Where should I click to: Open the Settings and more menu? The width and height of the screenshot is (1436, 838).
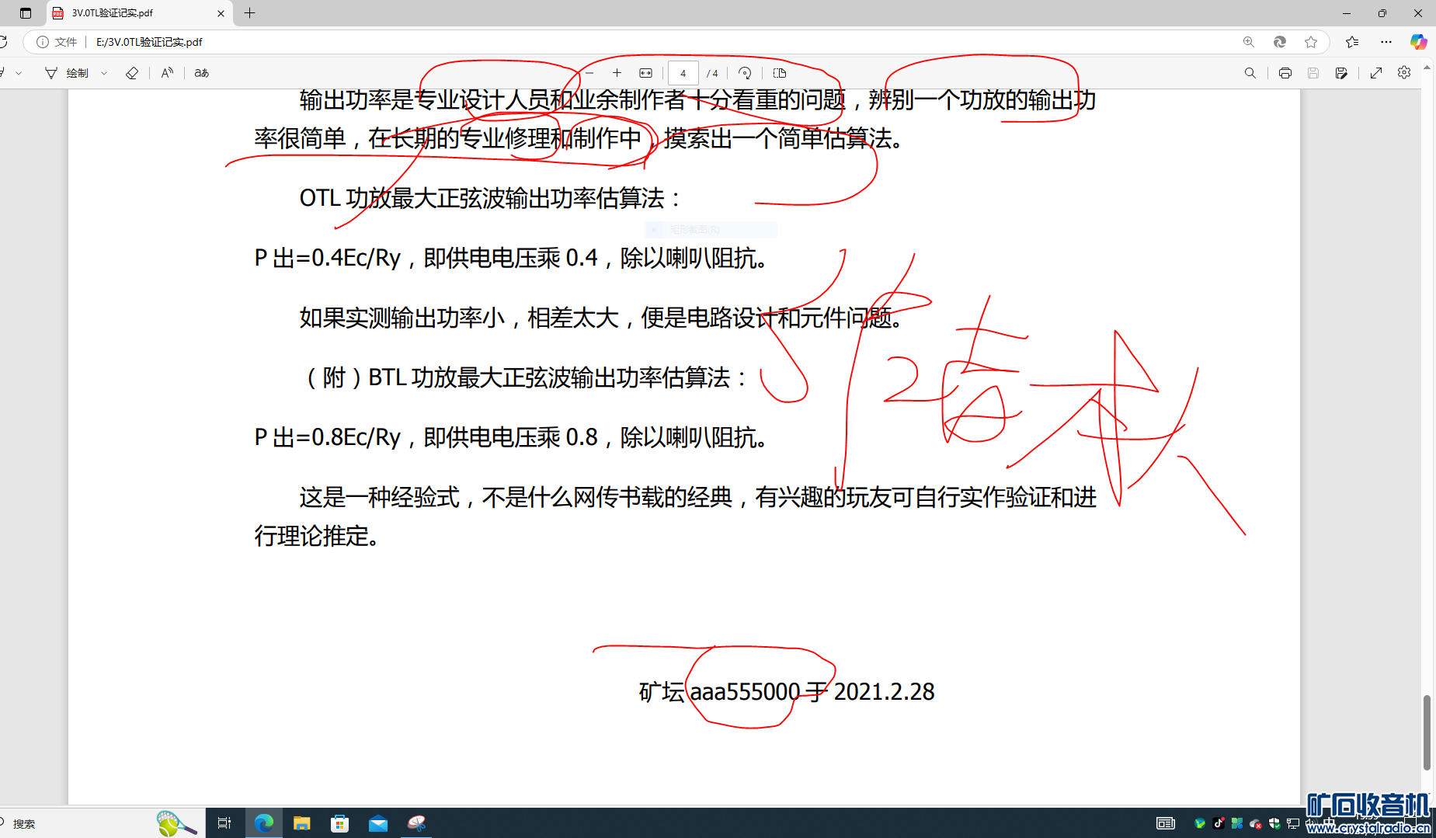1386,42
